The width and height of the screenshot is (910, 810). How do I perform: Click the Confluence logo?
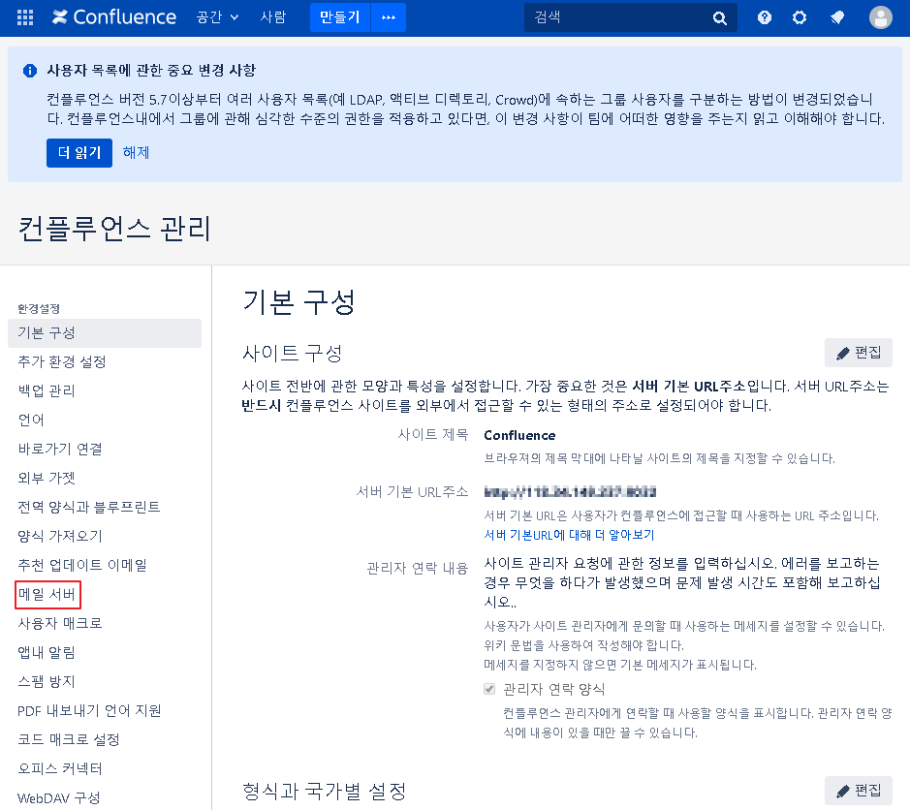(x=113, y=17)
